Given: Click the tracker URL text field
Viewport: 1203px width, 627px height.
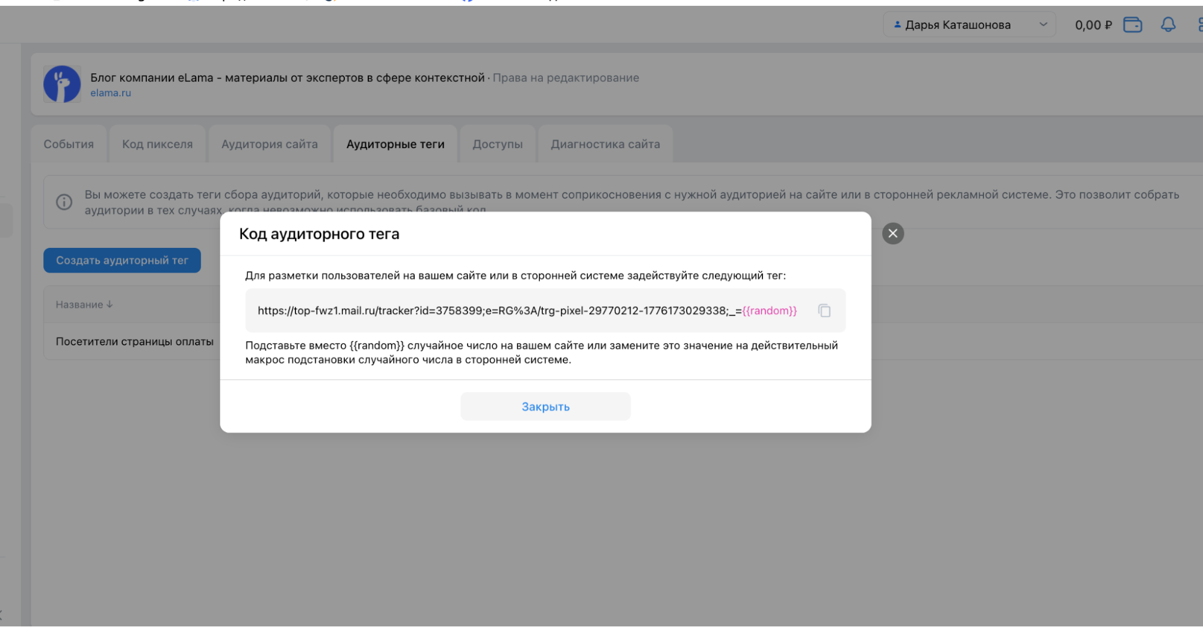Looking at the screenshot, I should coord(527,311).
